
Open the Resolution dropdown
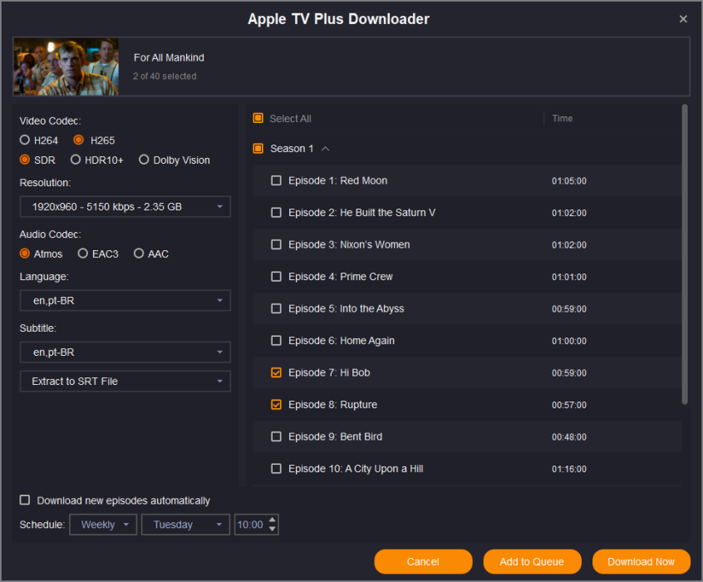(x=125, y=207)
